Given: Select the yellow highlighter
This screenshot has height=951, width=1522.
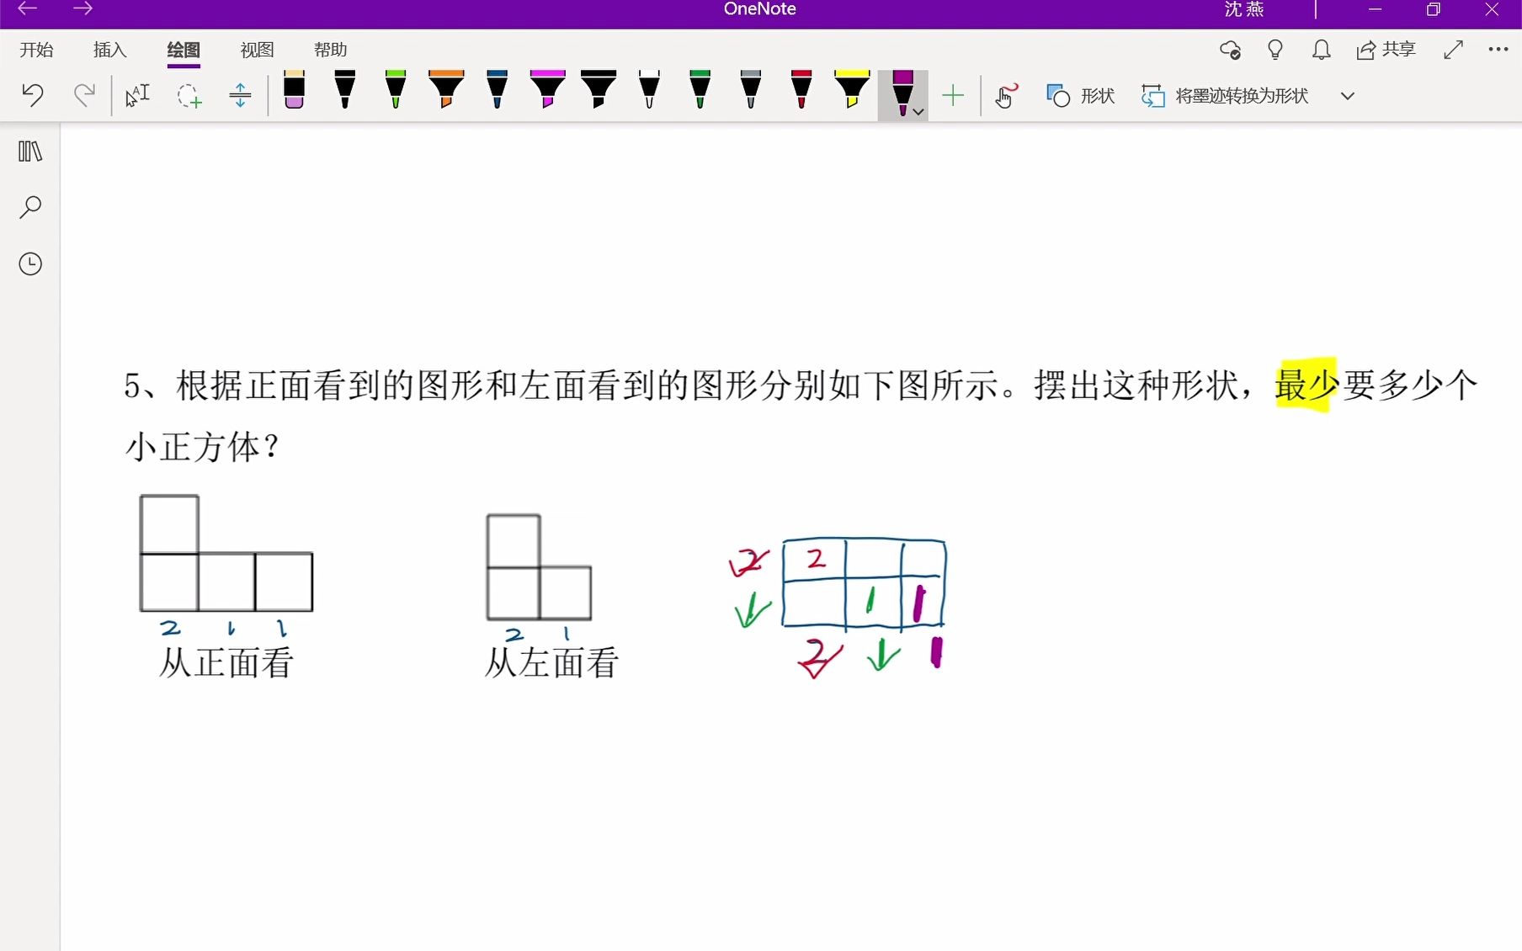Looking at the screenshot, I should pyautogui.click(x=852, y=89).
